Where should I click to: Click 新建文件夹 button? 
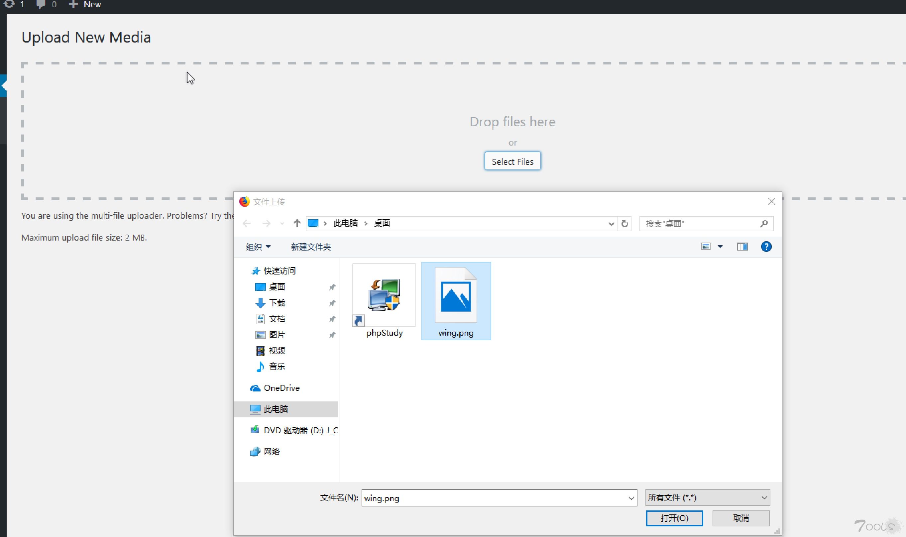point(311,247)
